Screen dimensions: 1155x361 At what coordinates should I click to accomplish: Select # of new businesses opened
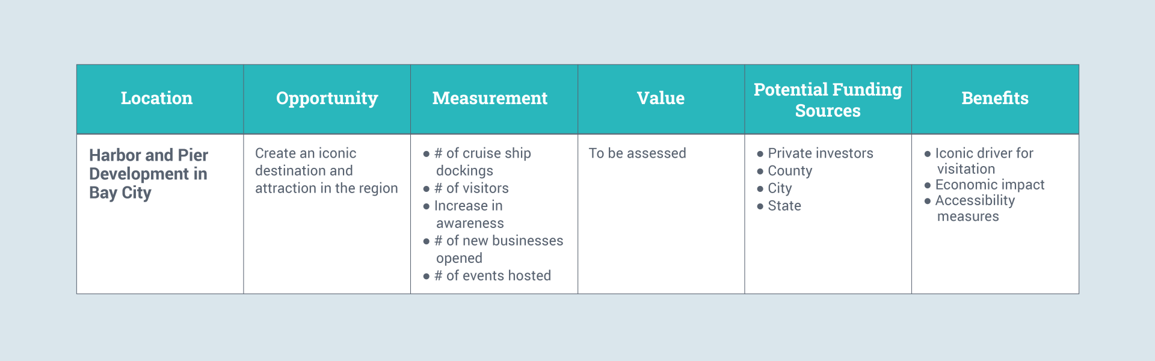(498, 249)
